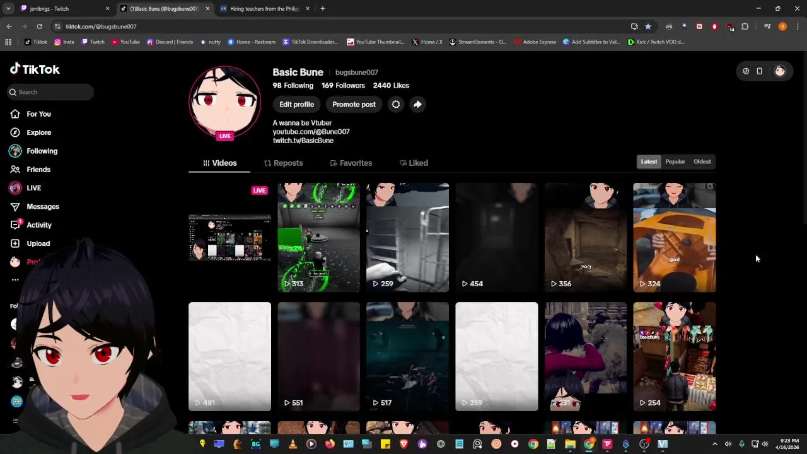Click the Promote post button
The image size is (807, 454).
point(354,105)
